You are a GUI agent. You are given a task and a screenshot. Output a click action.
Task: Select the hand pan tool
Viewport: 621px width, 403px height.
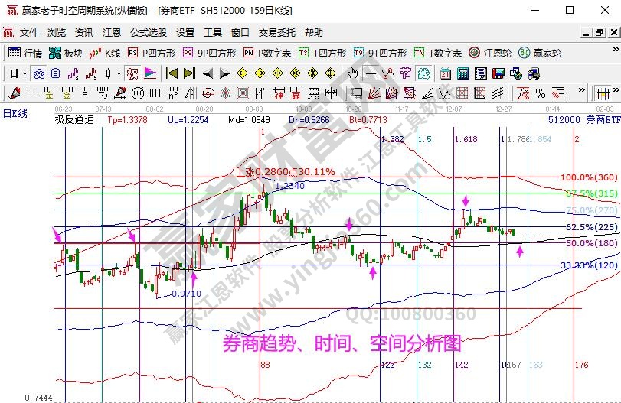click(352, 73)
